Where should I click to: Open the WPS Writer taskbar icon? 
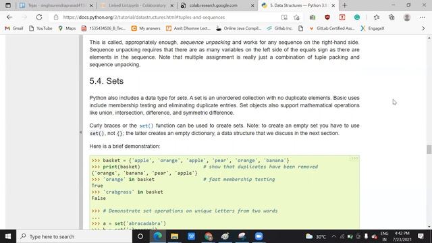tap(192, 236)
